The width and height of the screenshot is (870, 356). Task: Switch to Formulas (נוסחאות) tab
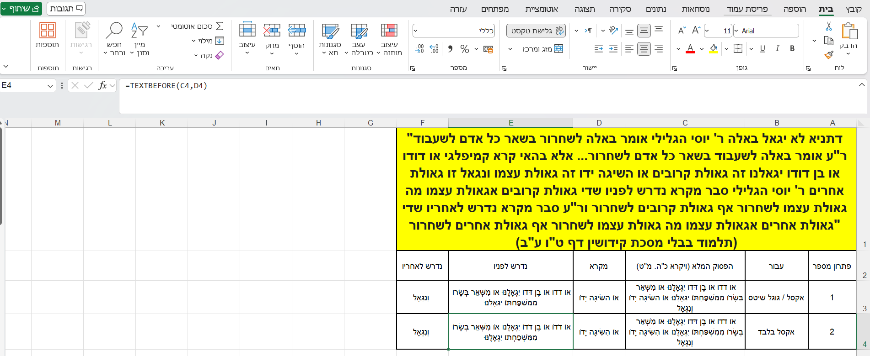click(x=696, y=9)
